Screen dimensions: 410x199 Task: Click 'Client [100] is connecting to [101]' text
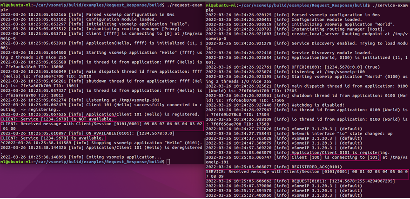pyautogui.click(x=335, y=157)
